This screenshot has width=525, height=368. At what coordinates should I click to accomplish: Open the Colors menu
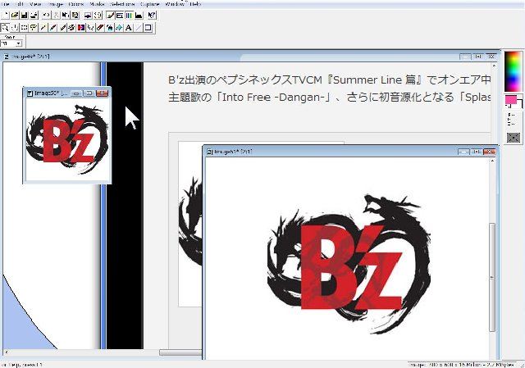coord(76,4)
